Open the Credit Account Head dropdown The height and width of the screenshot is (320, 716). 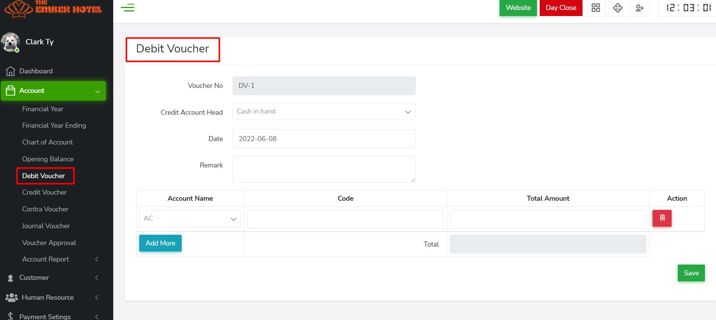click(324, 112)
